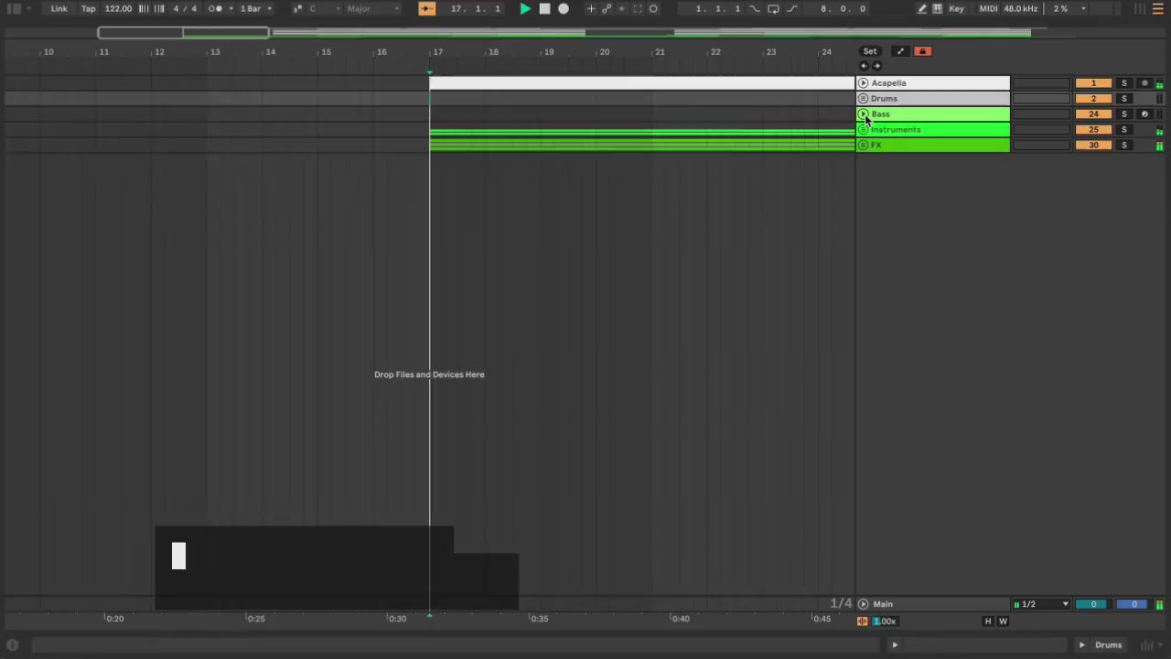Enable Draw Mode pencil icon
Screen dimensions: 1171x659
[x=922, y=9]
